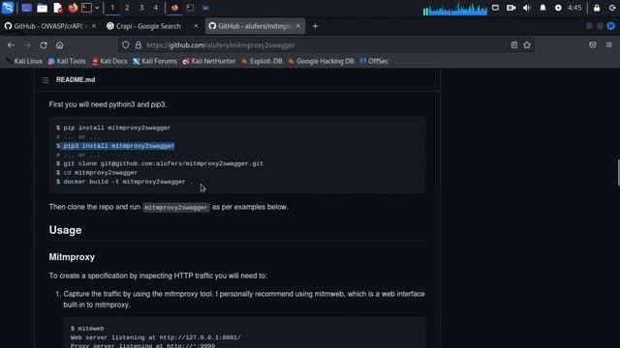Go back to the previous page

[11, 45]
